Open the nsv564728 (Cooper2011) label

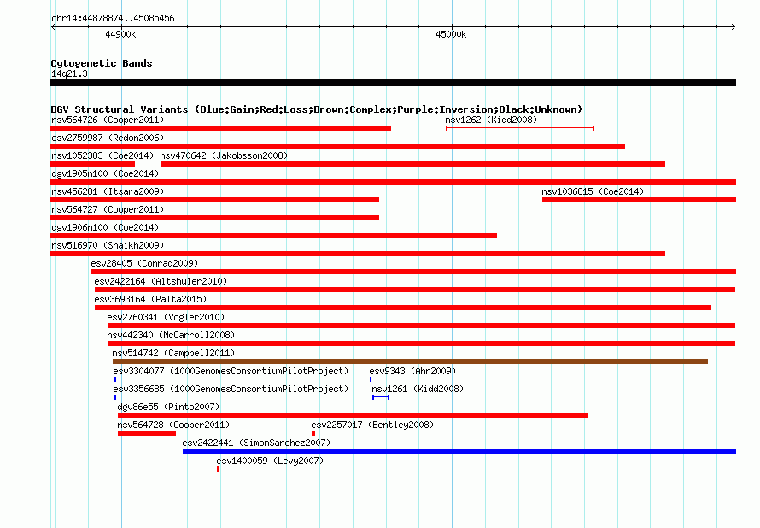pyautogui.click(x=173, y=425)
